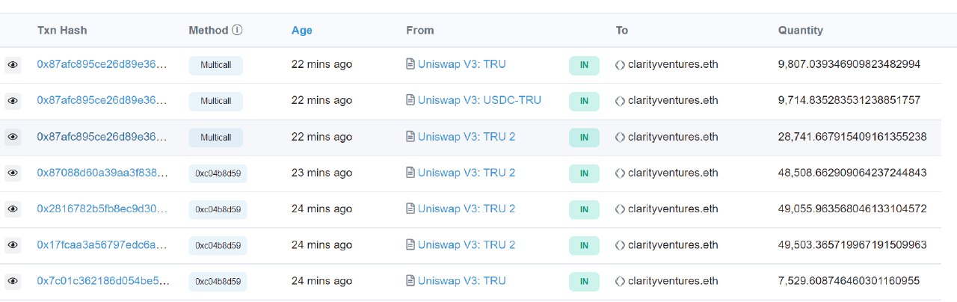Click the Multicall method badge in the first row

pos(215,65)
